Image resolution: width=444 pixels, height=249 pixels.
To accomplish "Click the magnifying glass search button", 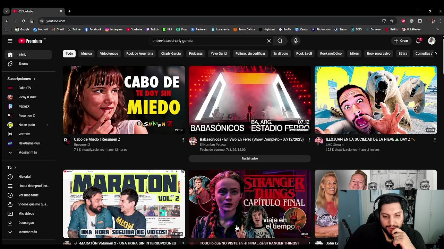I will pos(280,41).
